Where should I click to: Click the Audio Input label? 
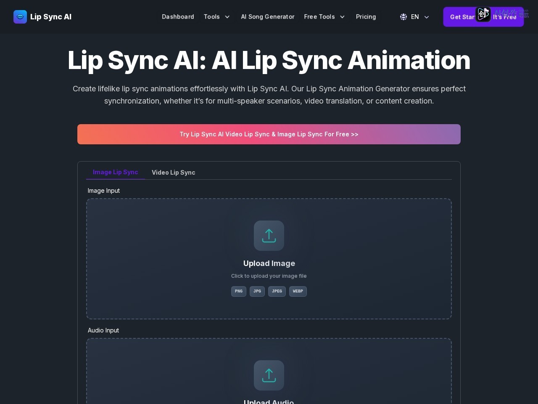pos(103,330)
